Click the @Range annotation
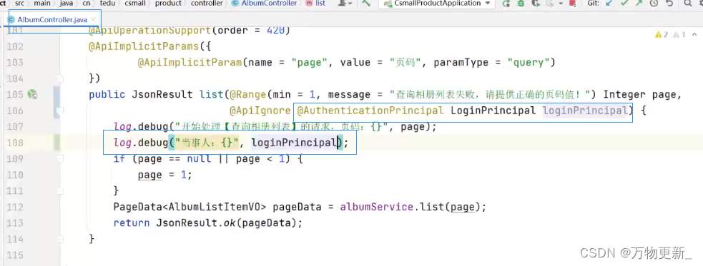Screen dimensions: 703x266 click(248, 94)
